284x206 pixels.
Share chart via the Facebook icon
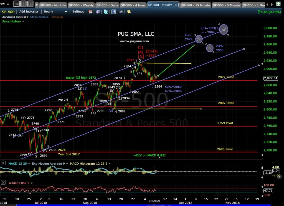tap(113, 12)
